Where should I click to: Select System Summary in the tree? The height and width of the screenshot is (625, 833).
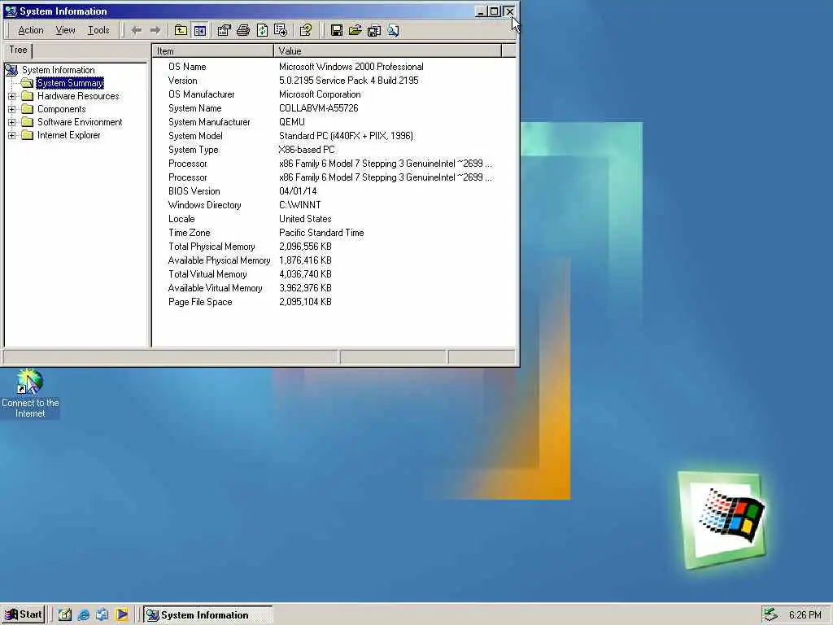[70, 83]
